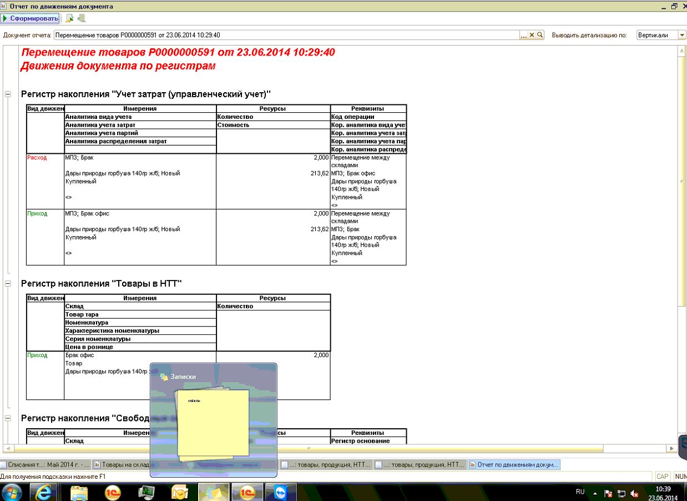Clear the Документ отчета field with X
The image size is (687, 501).
[532, 35]
